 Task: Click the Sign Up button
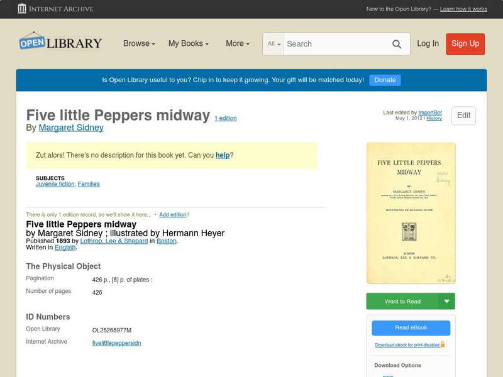pyautogui.click(x=465, y=44)
